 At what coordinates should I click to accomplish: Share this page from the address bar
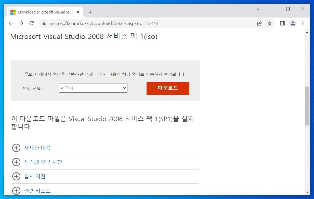point(259,23)
